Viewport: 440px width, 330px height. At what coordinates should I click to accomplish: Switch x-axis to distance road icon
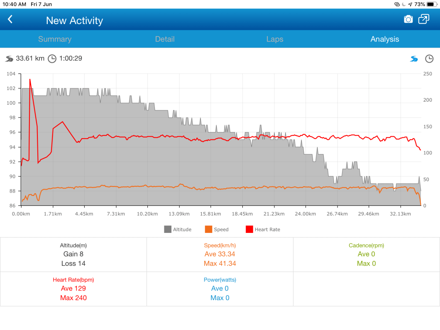point(414,59)
